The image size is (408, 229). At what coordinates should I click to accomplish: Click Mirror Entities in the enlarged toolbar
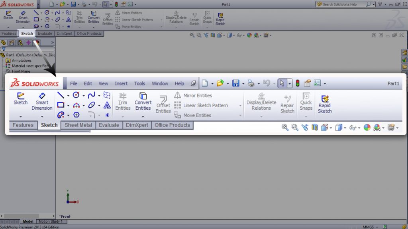tap(193, 95)
